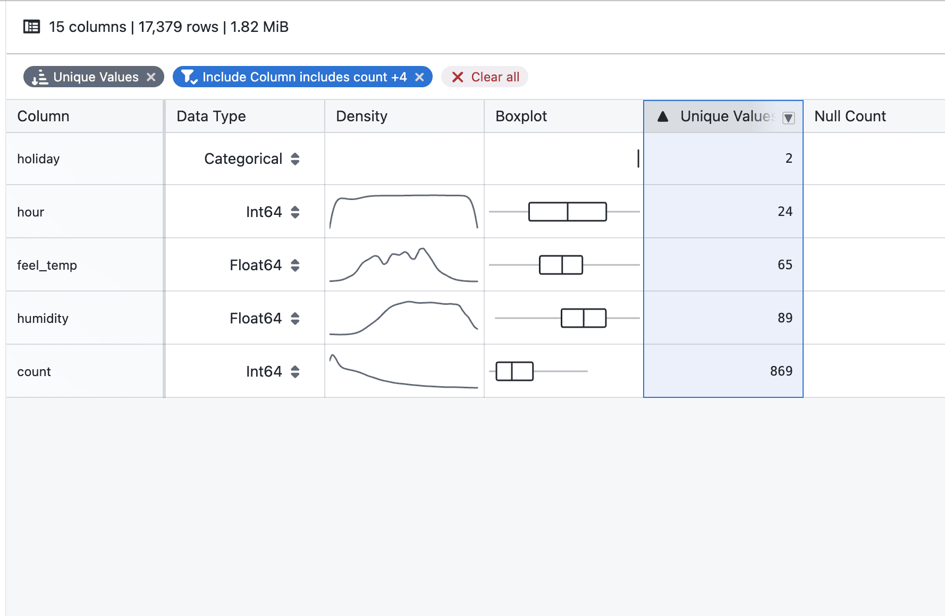Viewport: 945px width, 616px height.
Task: Open the Unique Values column filter dropdown
Action: tap(789, 118)
